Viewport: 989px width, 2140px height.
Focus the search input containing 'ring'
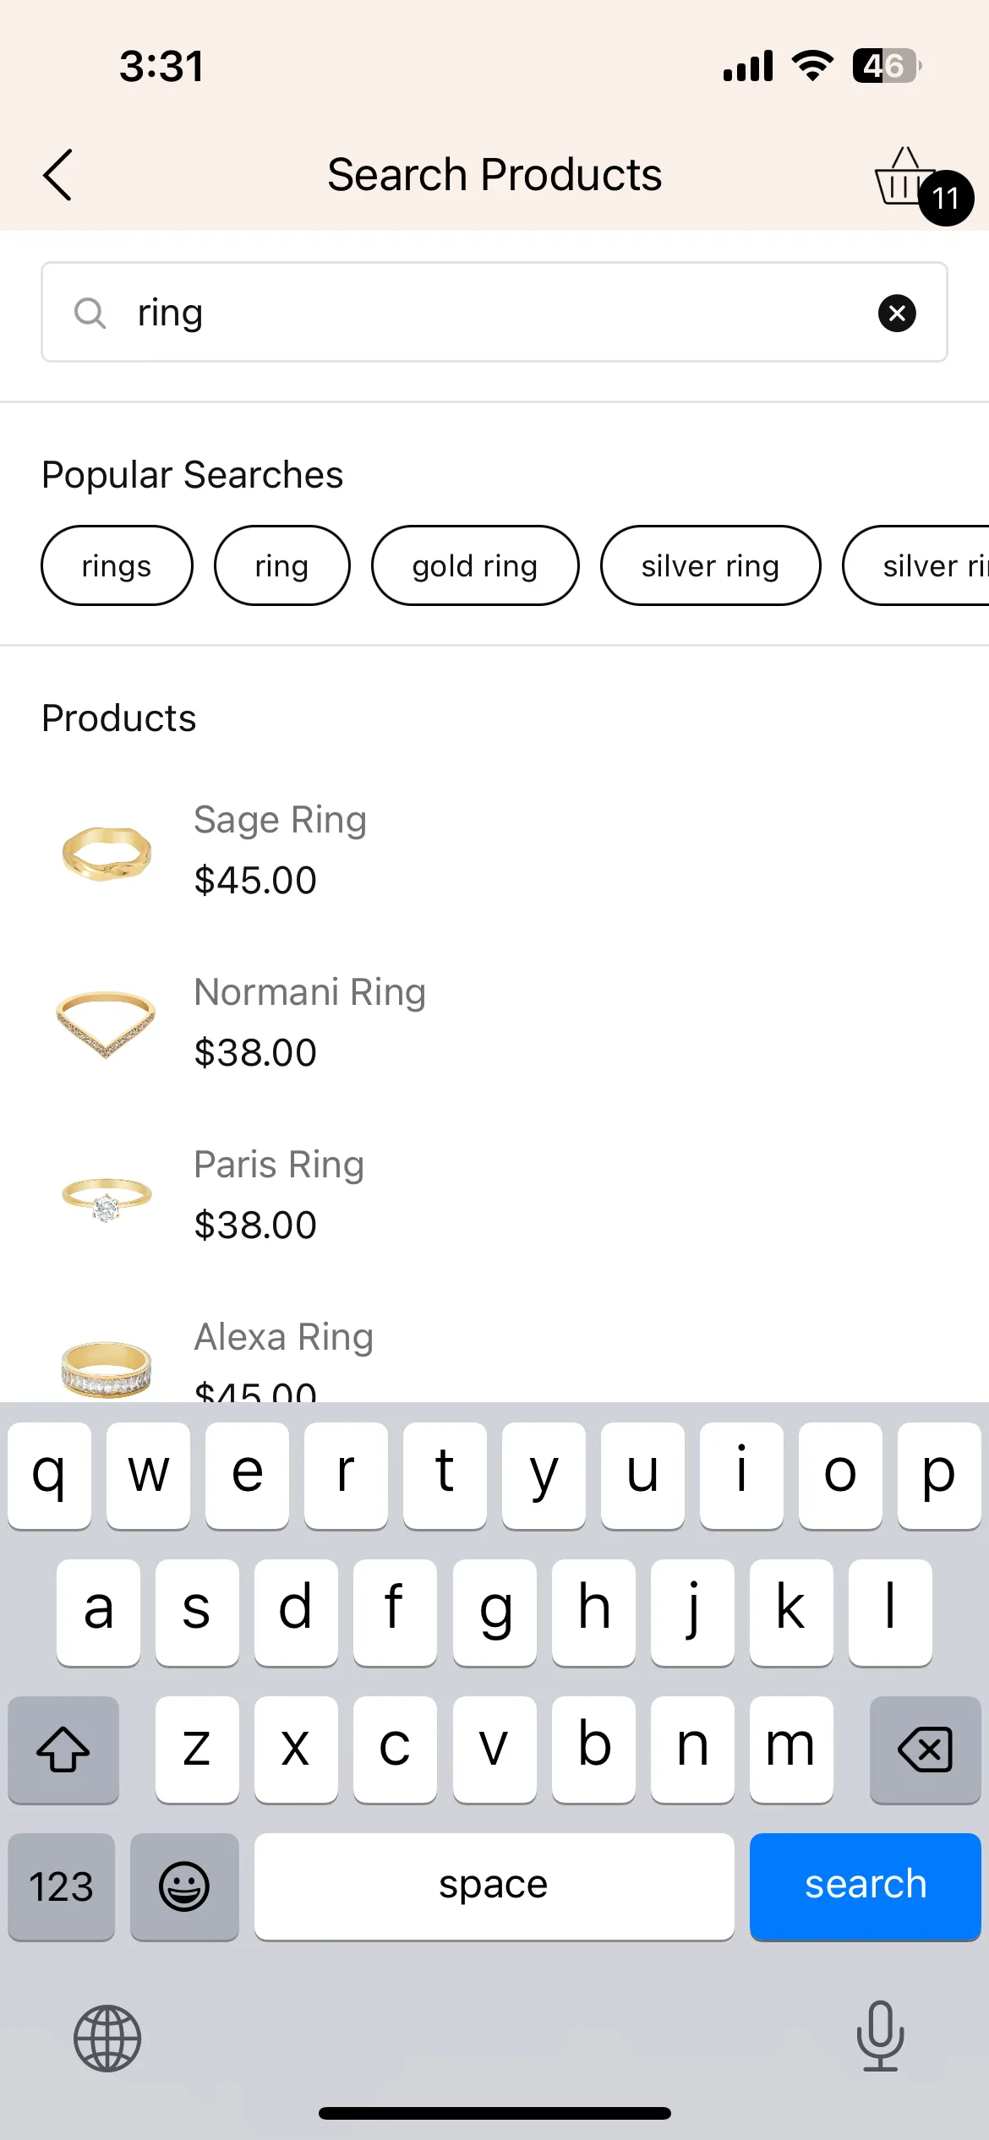coord(494,312)
